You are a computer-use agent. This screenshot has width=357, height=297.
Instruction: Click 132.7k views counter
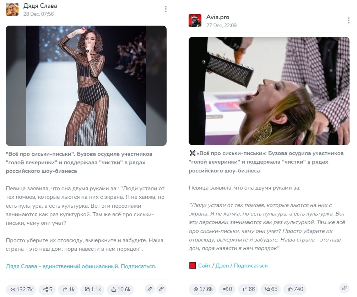21,290
